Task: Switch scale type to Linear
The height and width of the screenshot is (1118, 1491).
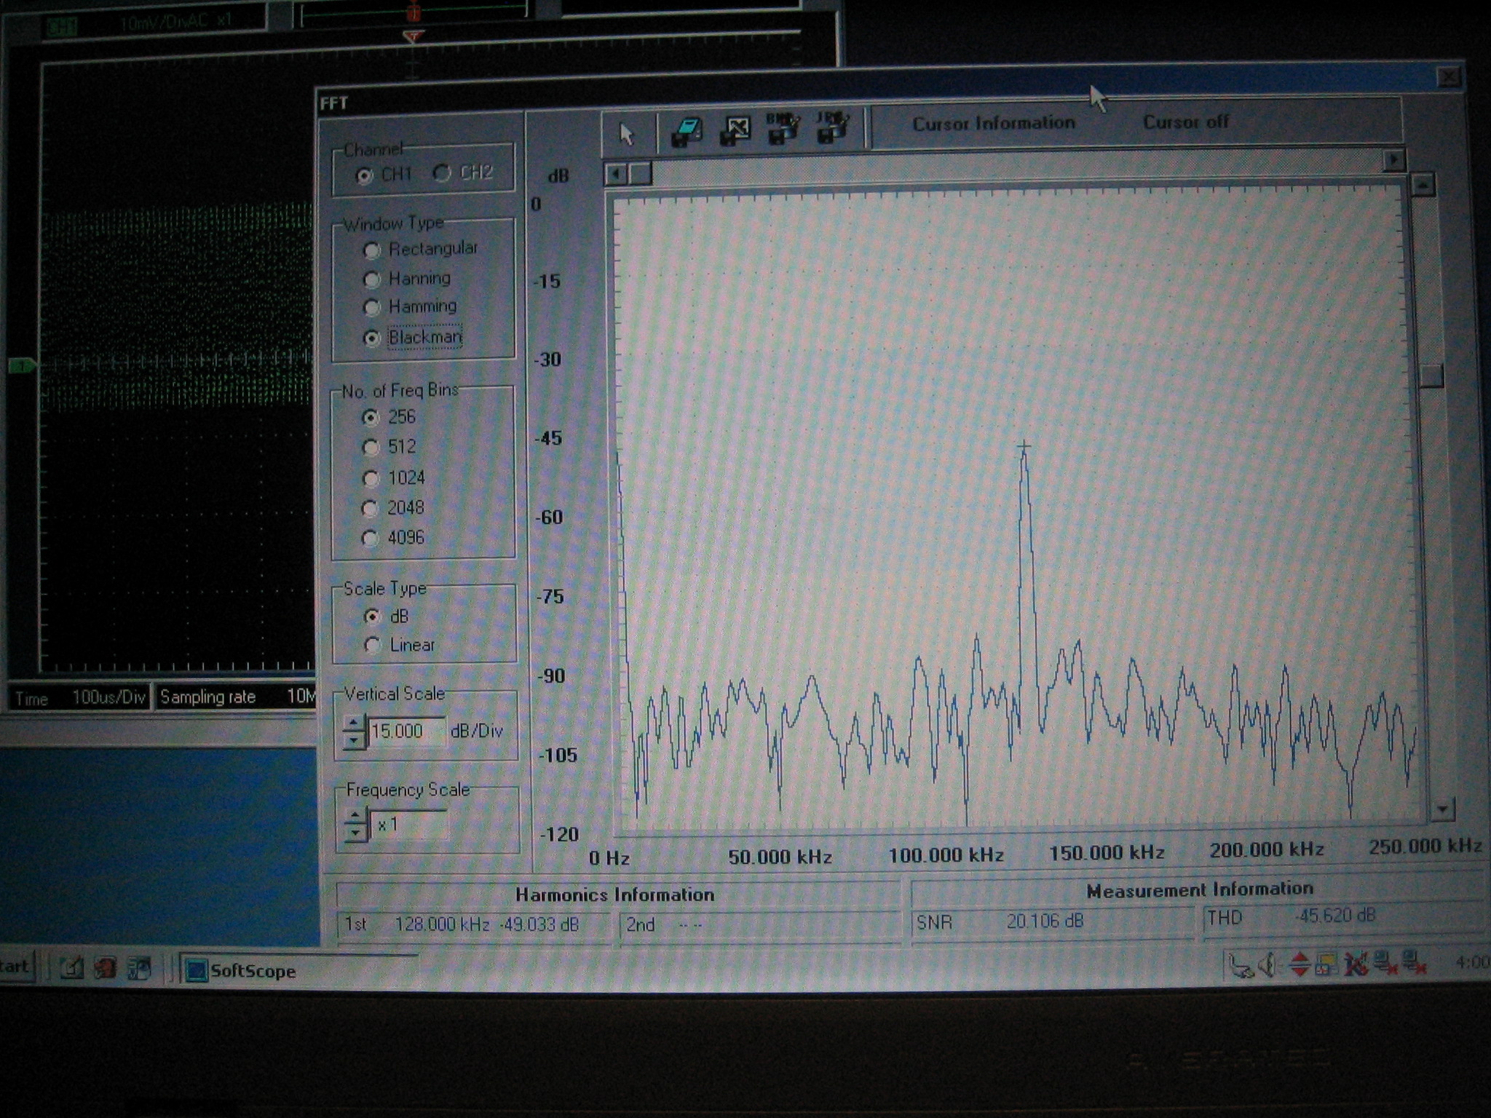Action: tap(373, 645)
